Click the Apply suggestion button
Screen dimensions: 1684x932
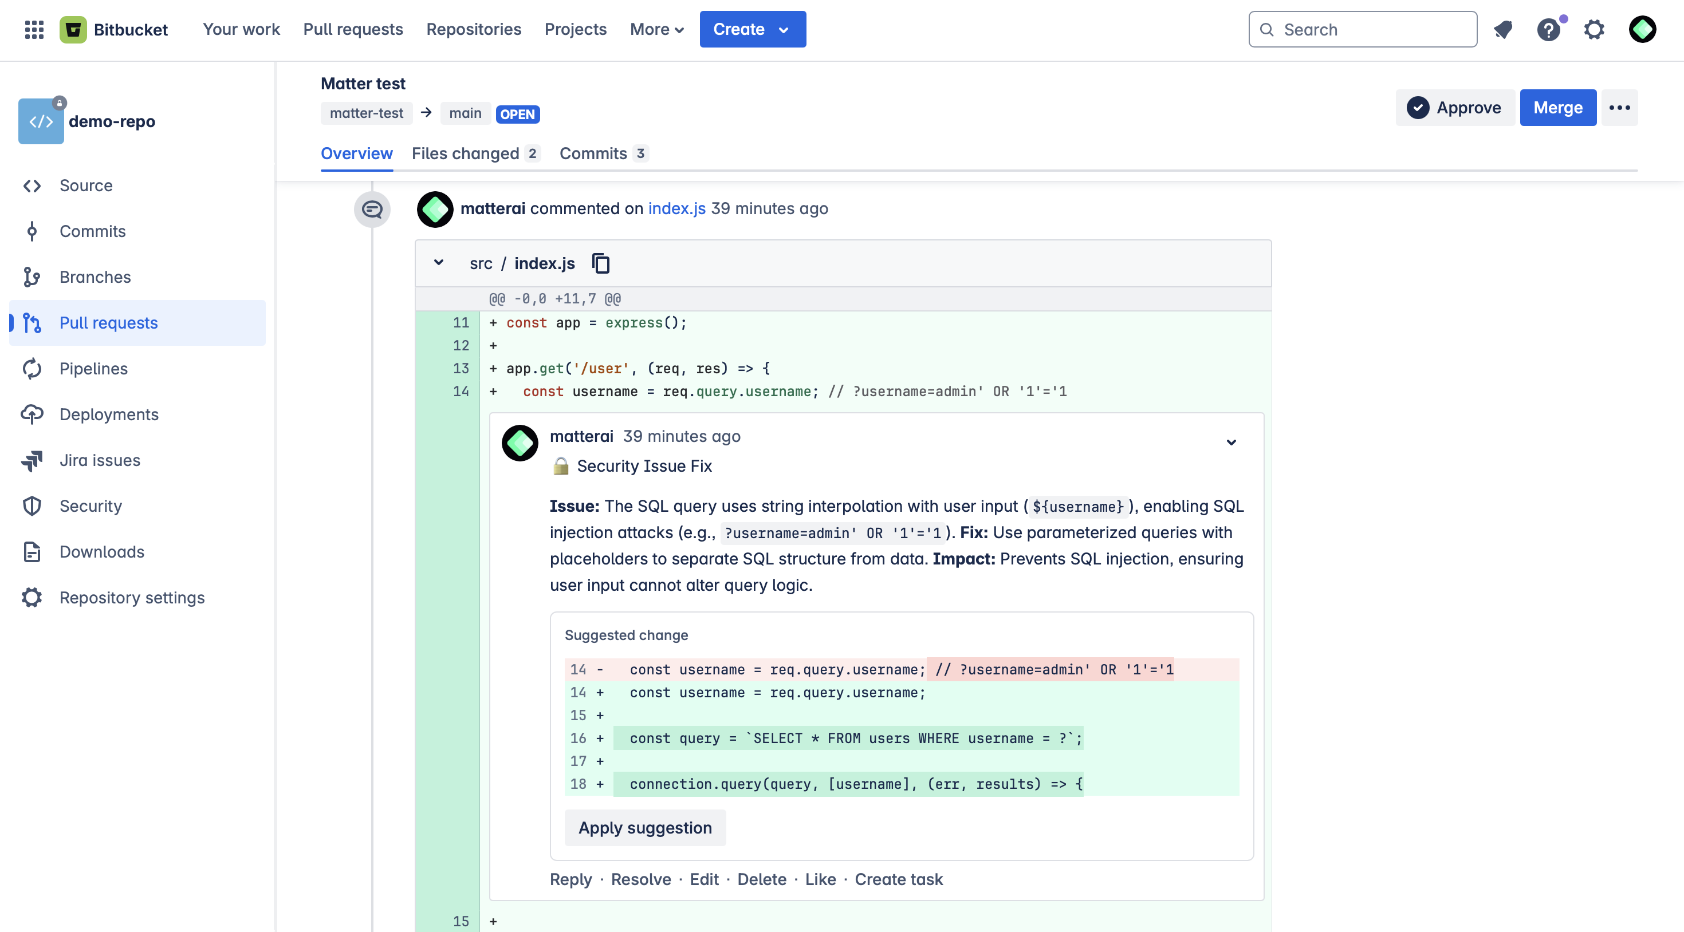(644, 827)
